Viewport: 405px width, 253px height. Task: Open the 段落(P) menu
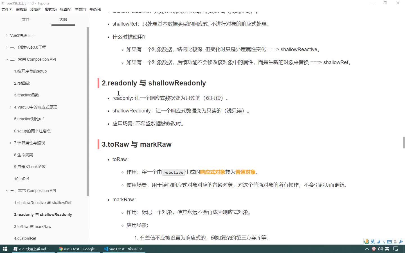click(x=36, y=10)
